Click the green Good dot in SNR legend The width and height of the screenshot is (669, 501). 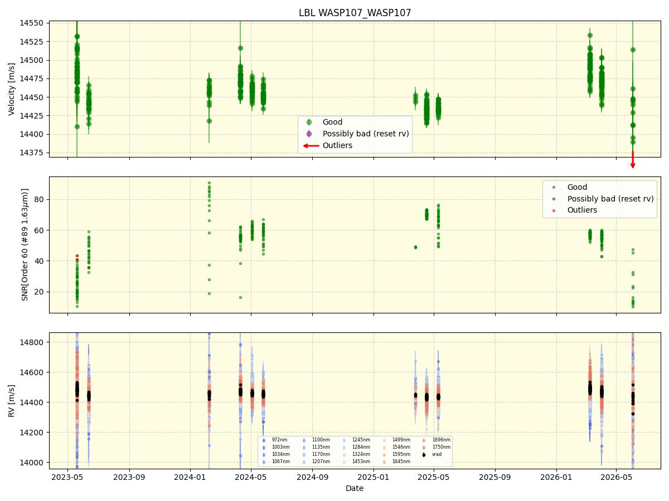tap(554, 188)
